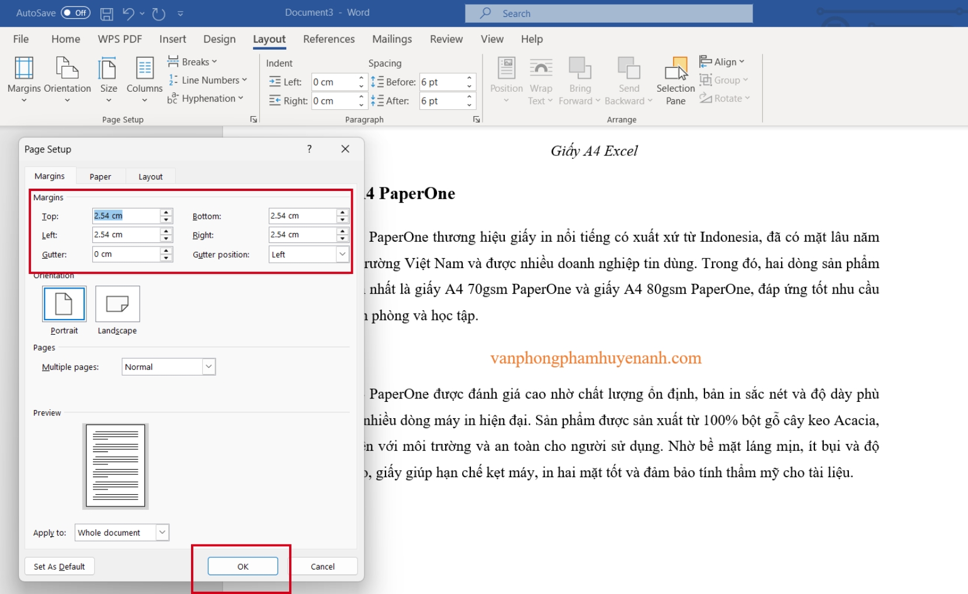Open the Customize Quick Access Toolbar menu

[x=181, y=13]
